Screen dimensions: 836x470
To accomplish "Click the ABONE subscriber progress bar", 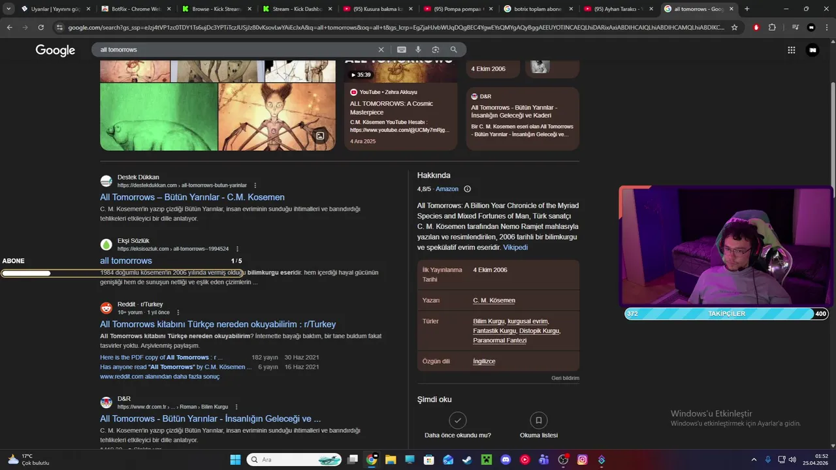I will (122, 273).
